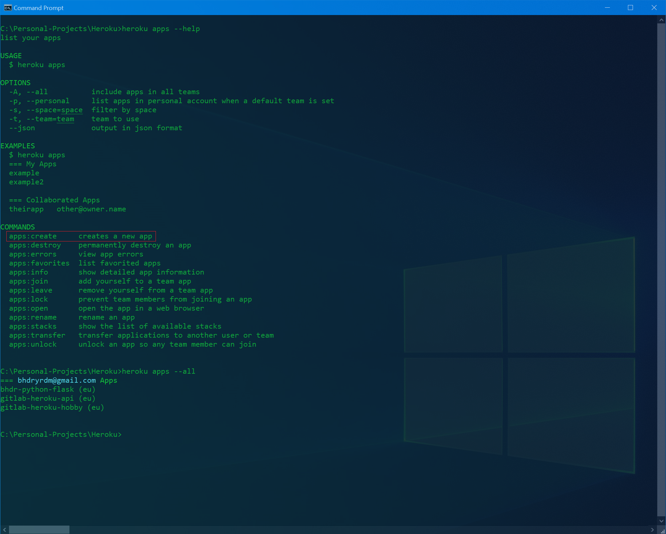Click the '=== Collaborated Apps' line

(x=54, y=200)
